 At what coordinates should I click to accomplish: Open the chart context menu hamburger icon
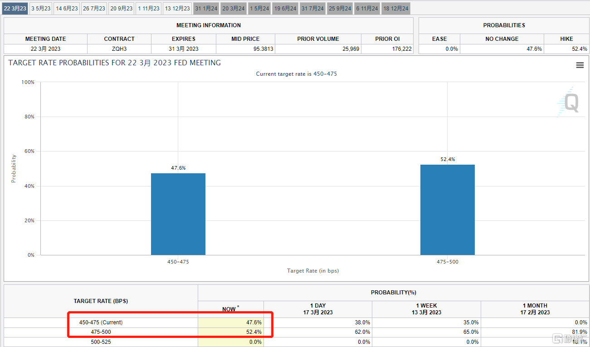(580, 65)
